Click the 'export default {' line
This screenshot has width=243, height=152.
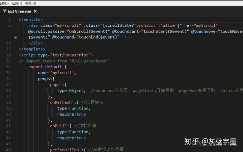pos(48,67)
